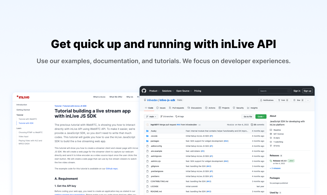Open the Readme link in About
Screen dimensions: 327x195
[x=276, y=130]
